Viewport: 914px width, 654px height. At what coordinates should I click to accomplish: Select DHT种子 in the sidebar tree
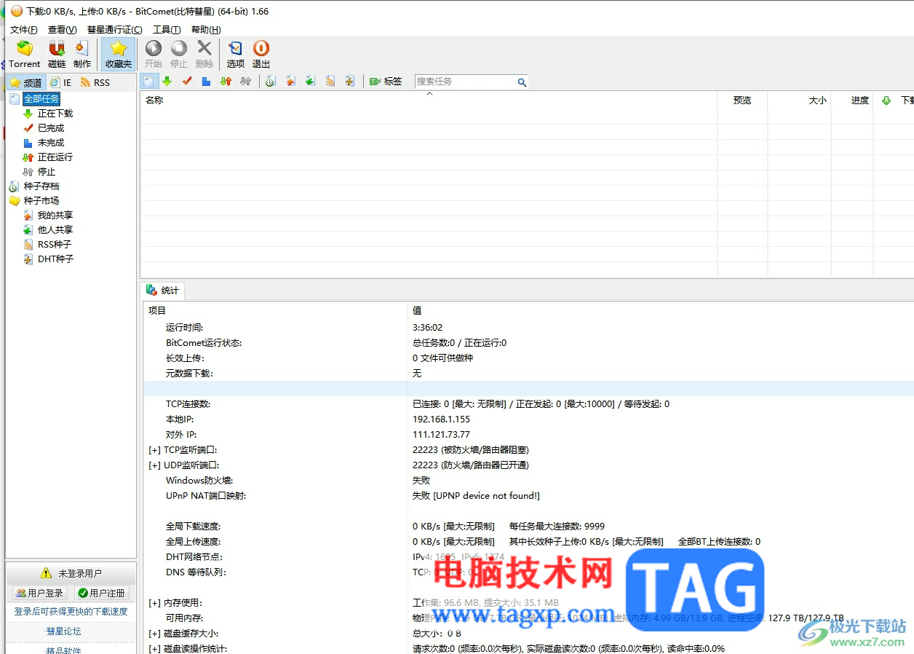(x=55, y=259)
